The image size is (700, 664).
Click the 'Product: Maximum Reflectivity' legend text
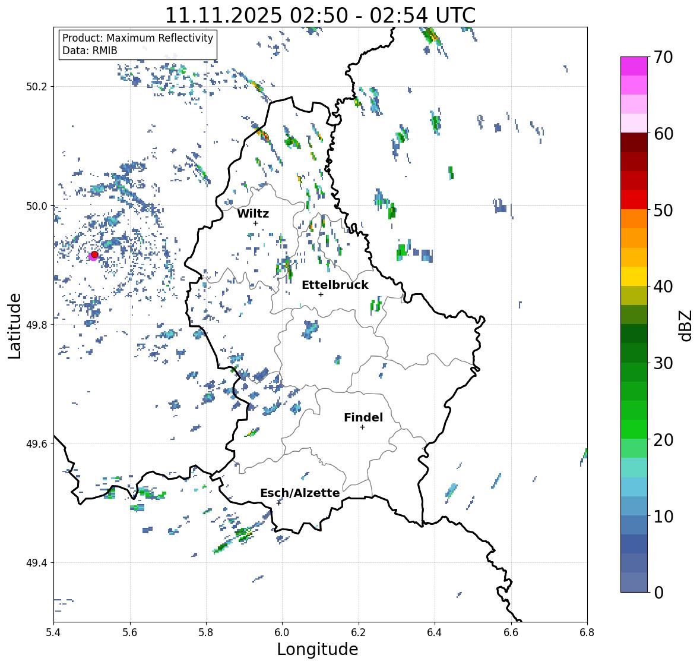138,38
